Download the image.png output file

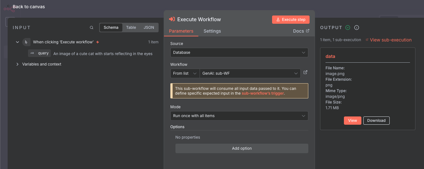point(376,121)
